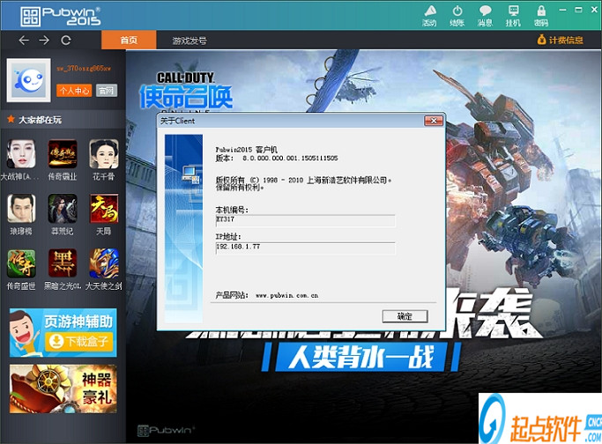602x444 pixels.
Task: Open the 神器豪礼 promo banner
Action: [63, 388]
